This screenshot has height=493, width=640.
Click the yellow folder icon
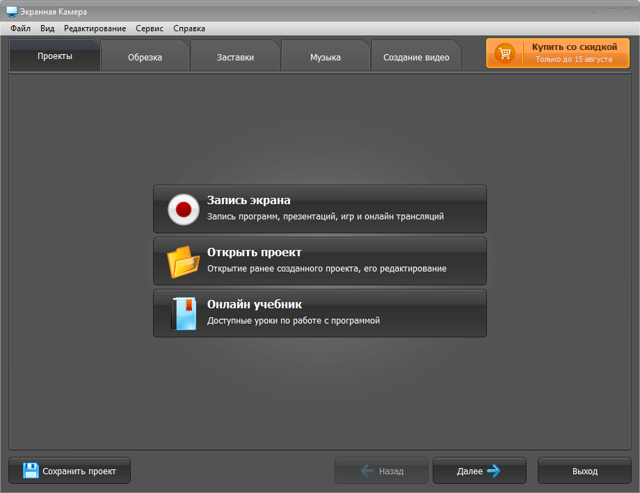coord(183,262)
